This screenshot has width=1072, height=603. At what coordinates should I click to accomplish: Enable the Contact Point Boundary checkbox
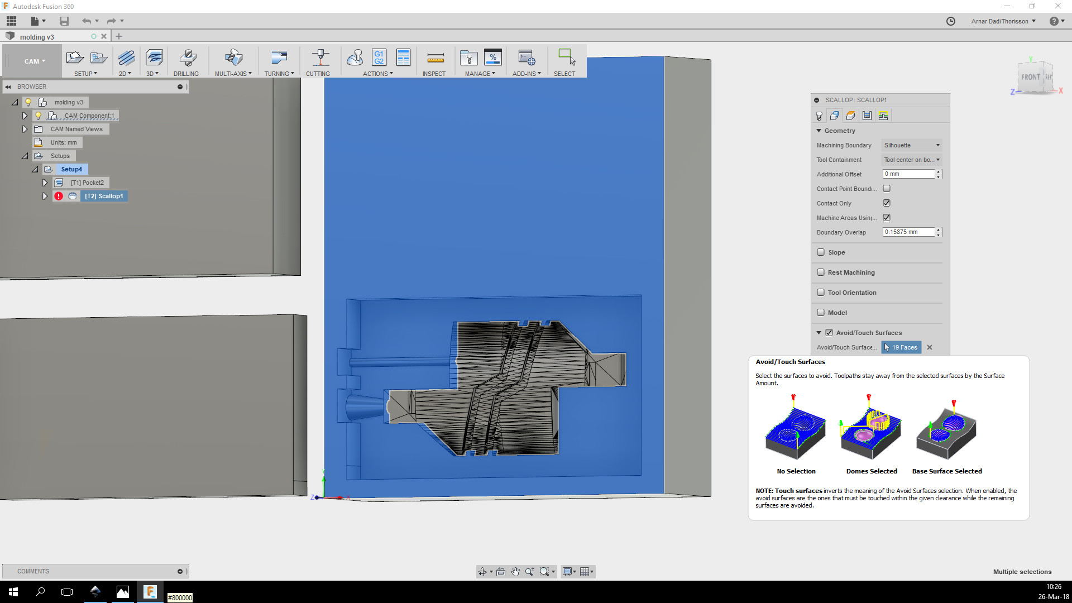887,189
